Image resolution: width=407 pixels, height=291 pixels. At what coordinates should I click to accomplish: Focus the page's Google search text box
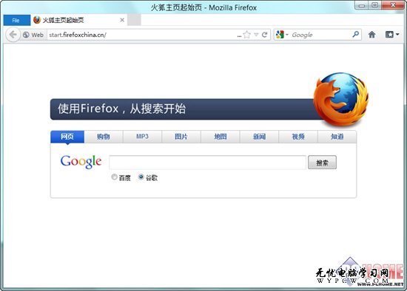(x=208, y=162)
